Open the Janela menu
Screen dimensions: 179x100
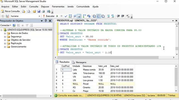point(70,7)
